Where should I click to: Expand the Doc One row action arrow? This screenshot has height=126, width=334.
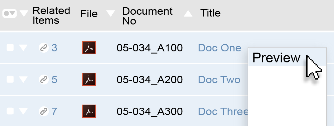click(23, 48)
